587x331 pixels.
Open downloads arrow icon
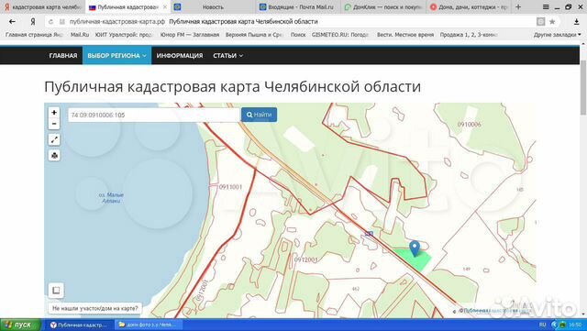click(x=577, y=22)
